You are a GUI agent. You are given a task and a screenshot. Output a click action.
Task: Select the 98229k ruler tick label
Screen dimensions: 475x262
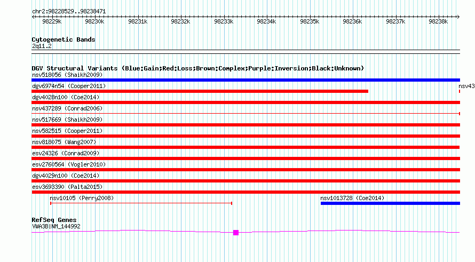click(x=52, y=21)
